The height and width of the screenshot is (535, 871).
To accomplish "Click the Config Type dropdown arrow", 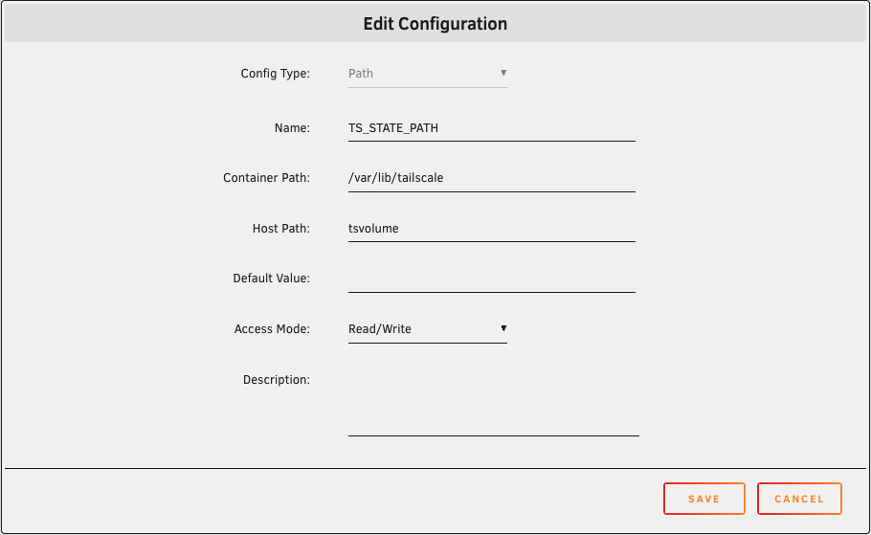I will coord(503,73).
